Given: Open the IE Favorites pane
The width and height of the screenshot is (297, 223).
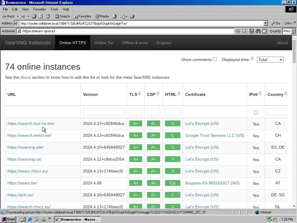Looking at the screenshot, I should (x=82, y=16).
